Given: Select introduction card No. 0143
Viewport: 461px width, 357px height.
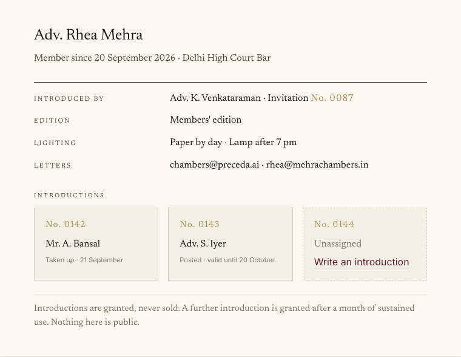Looking at the screenshot, I should click(x=231, y=244).
